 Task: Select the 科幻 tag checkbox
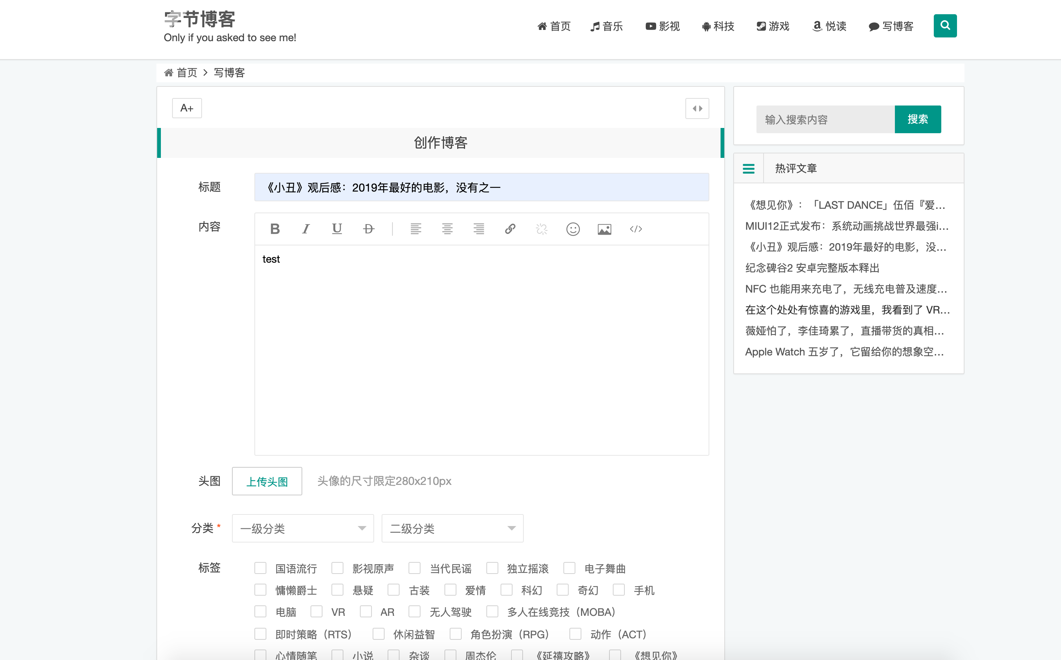tap(507, 590)
